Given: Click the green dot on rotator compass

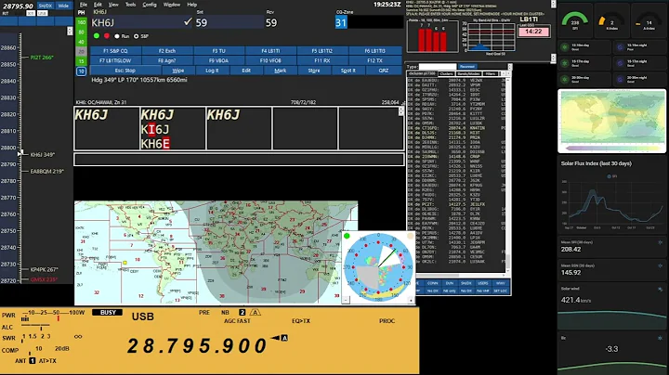Looking at the screenshot, I should click(347, 236).
